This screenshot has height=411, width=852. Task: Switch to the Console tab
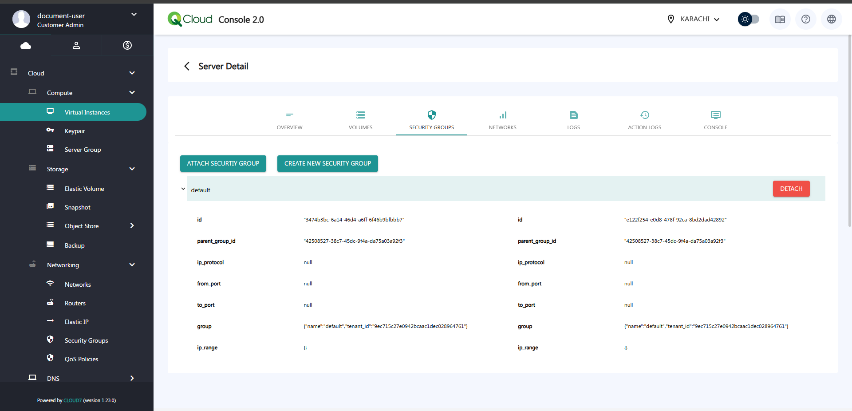[715, 120]
